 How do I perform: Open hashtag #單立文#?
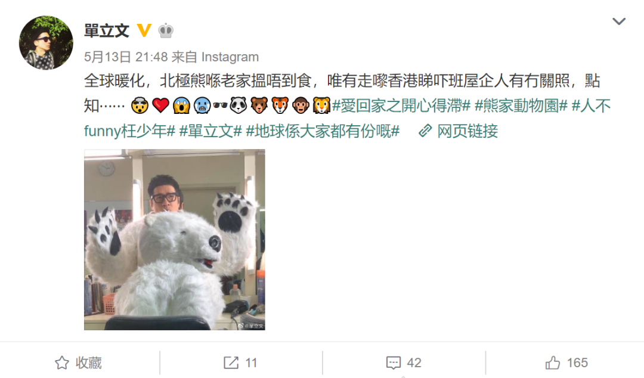click(x=210, y=131)
